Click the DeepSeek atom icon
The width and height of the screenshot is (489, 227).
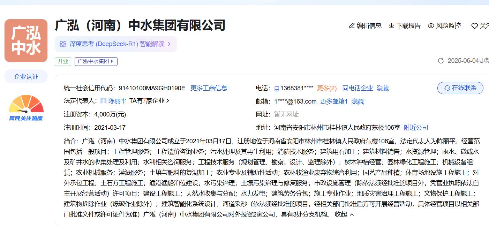pos(63,44)
